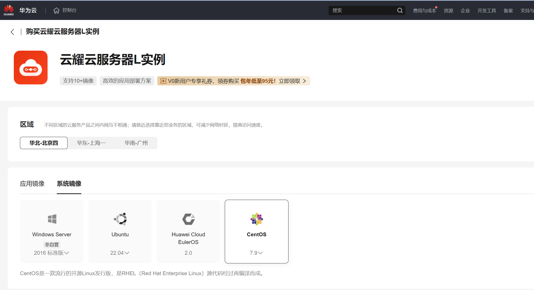The height and width of the screenshot is (290, 534).
Task: Select the Windows Server system image logo
Action: click(52, 219)
